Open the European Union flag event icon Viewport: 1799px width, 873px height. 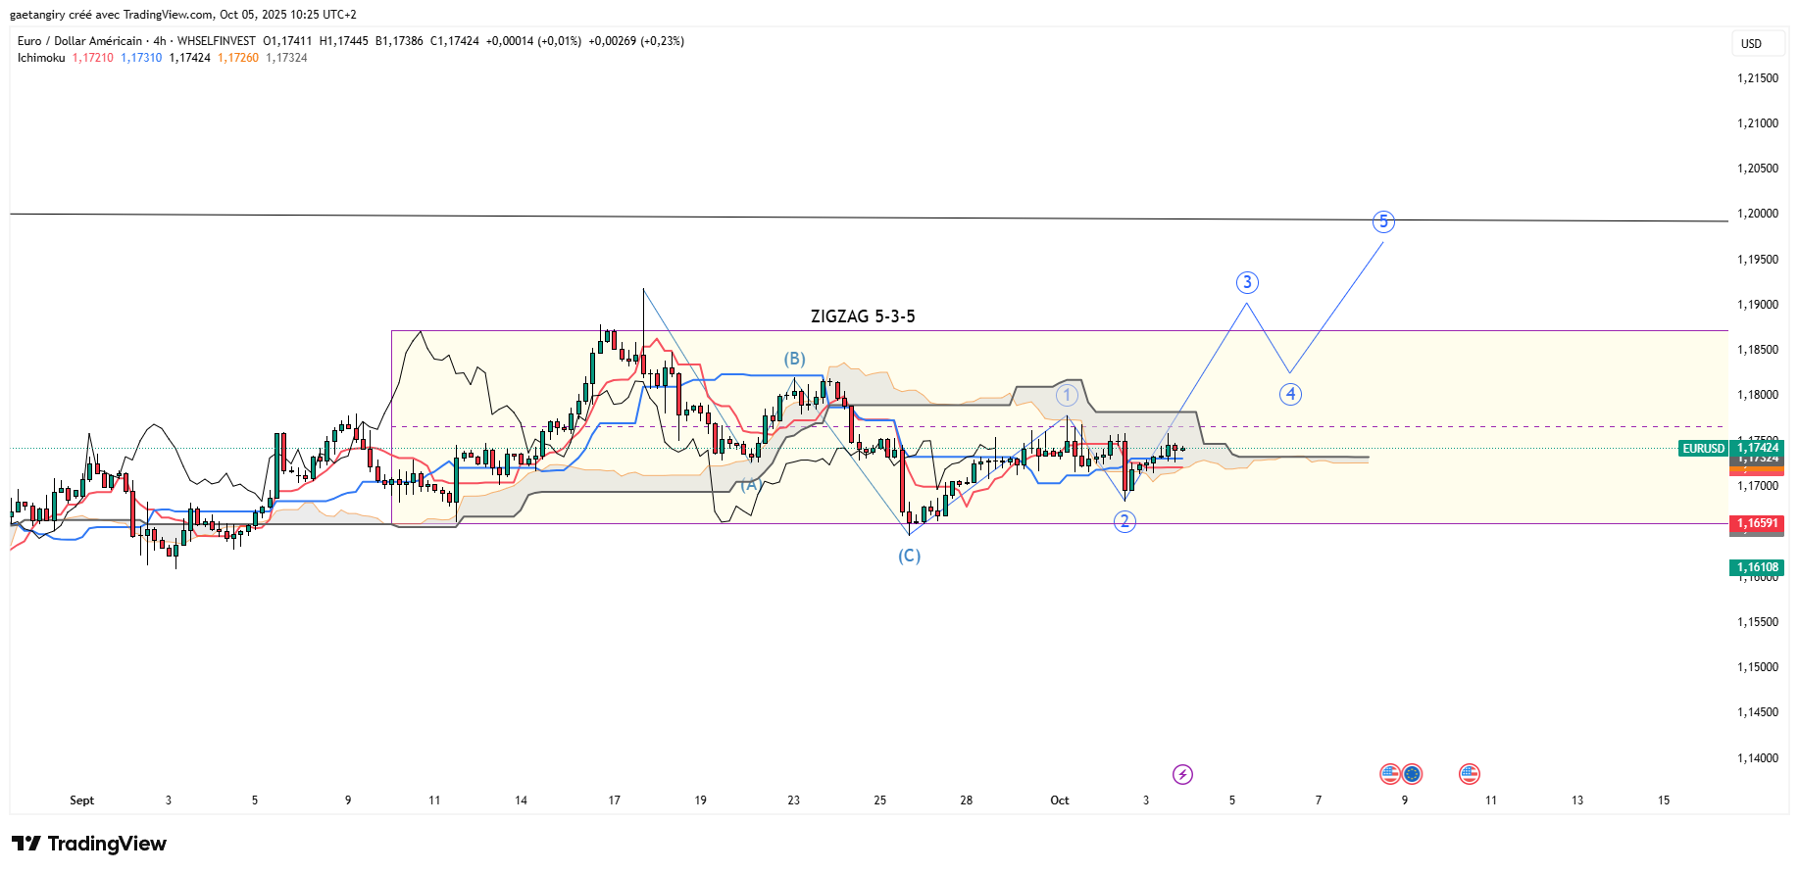coord(1412,774)
